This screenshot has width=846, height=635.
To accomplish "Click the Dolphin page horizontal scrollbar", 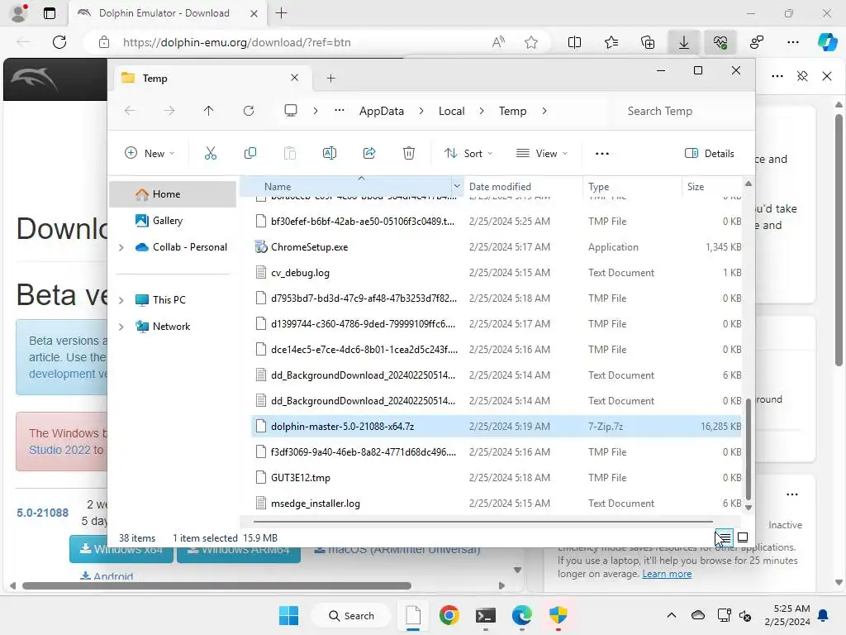I will [x=216, y=585].
